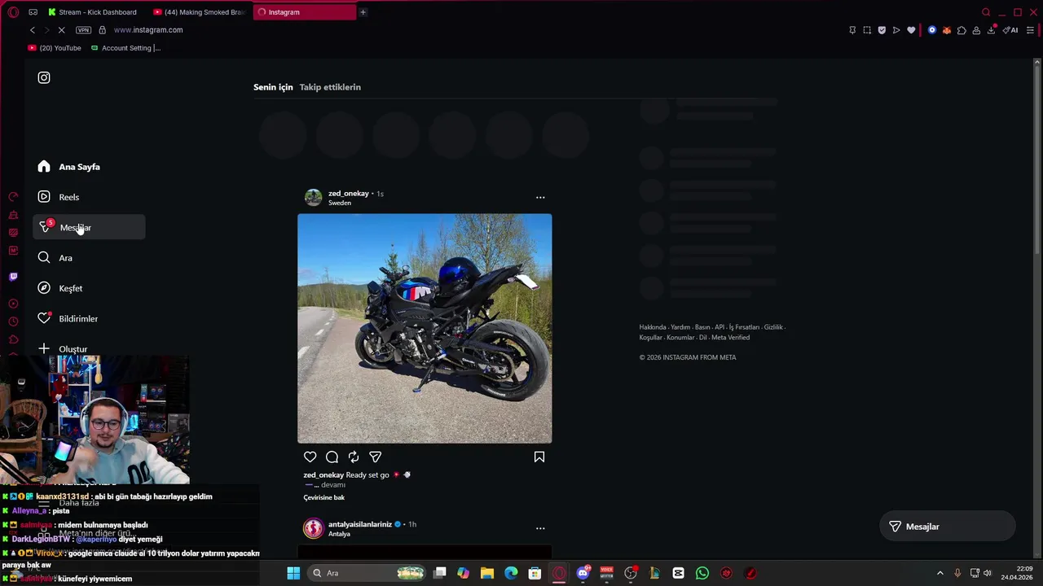Image resolution: width=1043 pixels, height=586 pixels.
Task: Open Discord from the taskbar
Action: tap(583, 573)
